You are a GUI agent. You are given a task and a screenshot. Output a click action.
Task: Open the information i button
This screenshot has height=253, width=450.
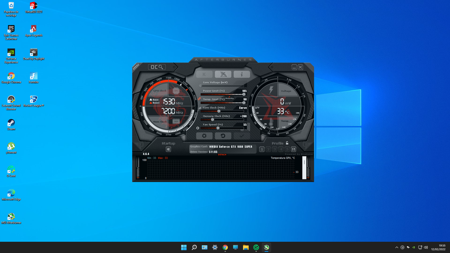point(242,74)
